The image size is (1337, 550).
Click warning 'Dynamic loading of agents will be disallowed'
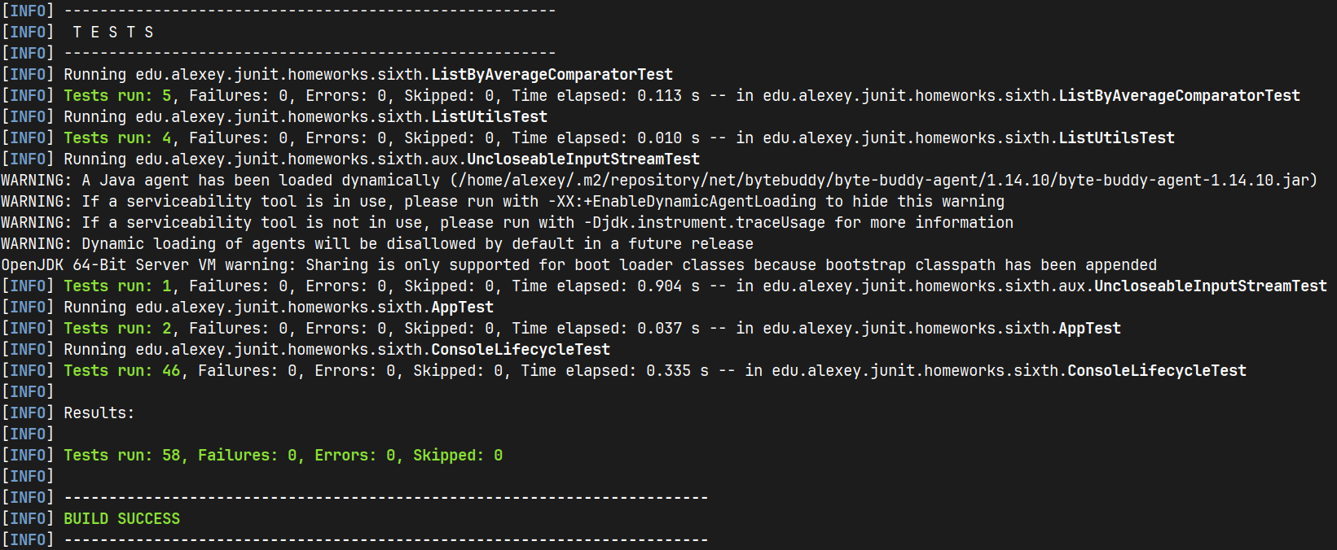pos(377,244)
